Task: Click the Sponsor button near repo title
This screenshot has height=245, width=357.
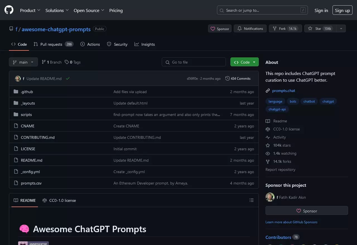Action: [220, 28]
